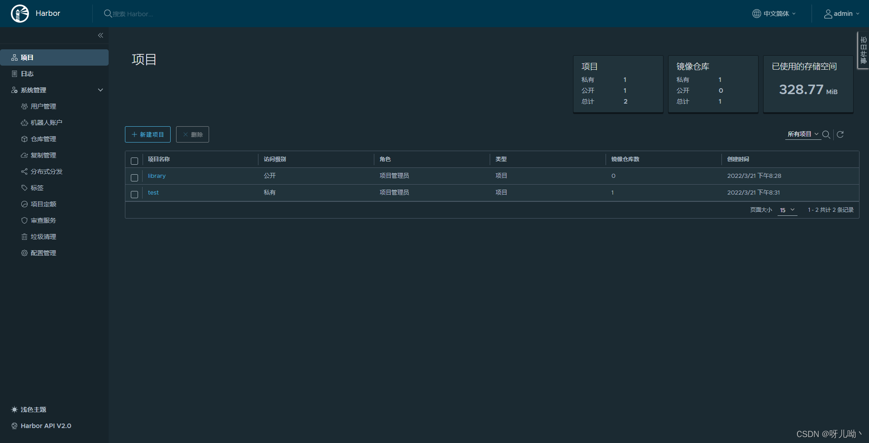Click 公开 access level in library row

pos(270,176)
